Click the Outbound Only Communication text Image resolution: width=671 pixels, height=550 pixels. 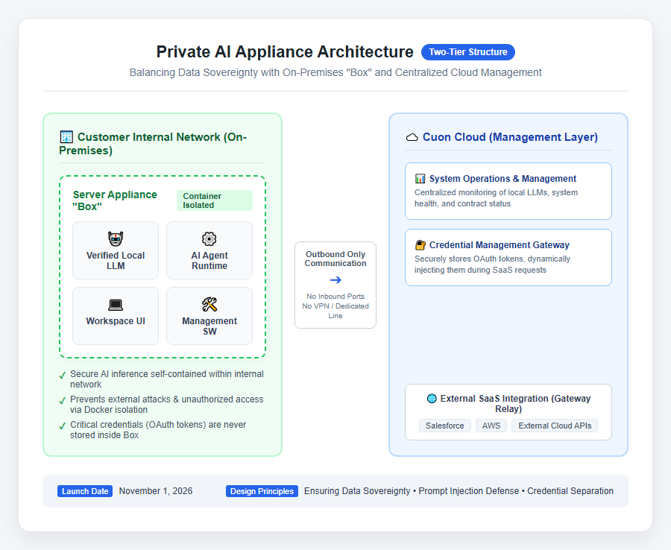pyautogui.click(x=335, y=259)
